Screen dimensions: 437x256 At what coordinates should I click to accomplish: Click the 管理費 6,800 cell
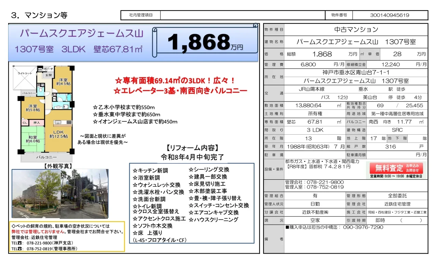point(315,64)
